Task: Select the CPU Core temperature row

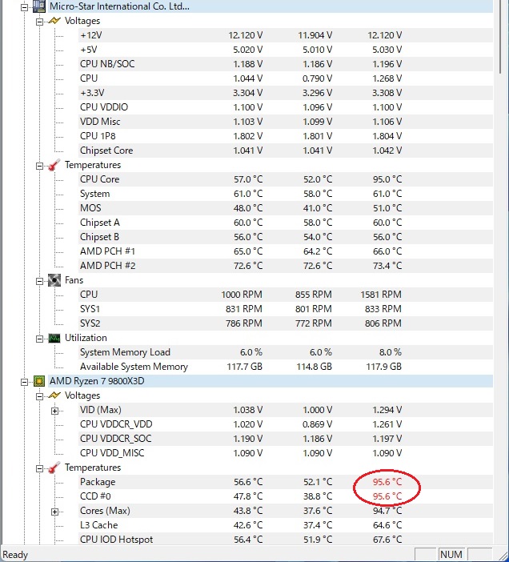Action: pyautogui.click(x=99, y=179)
